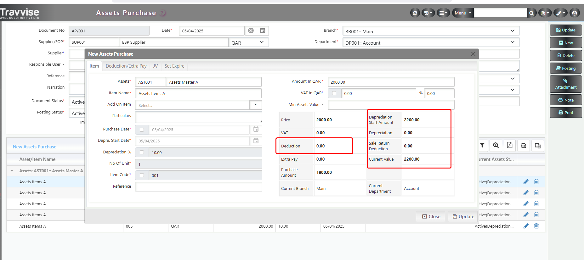This screenshot has width=584, height=260.
Task: Edit the row with code 005 using the pencil
Action: tap(526, 226)
